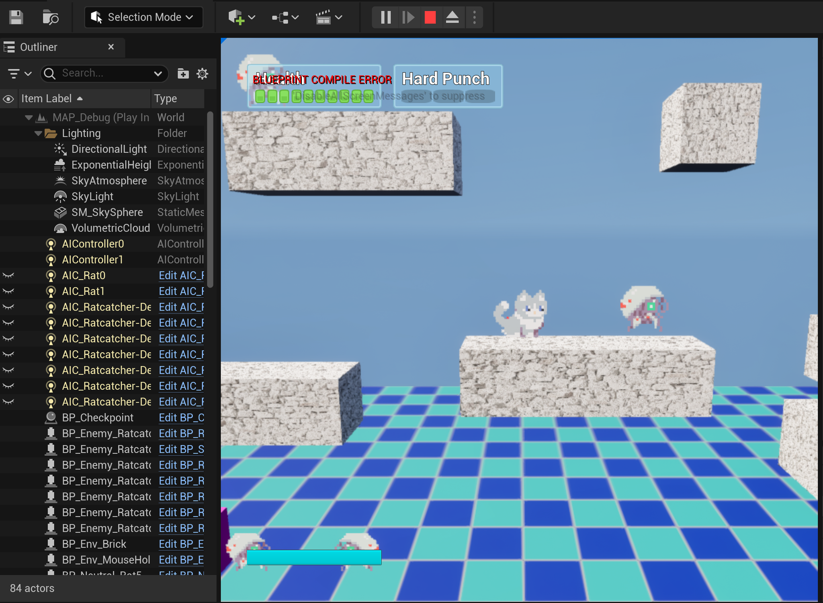The width and height of the screenshot is (823, 603).
Task: Click the Blueprint Compile Error message
Action: [322, 80]
